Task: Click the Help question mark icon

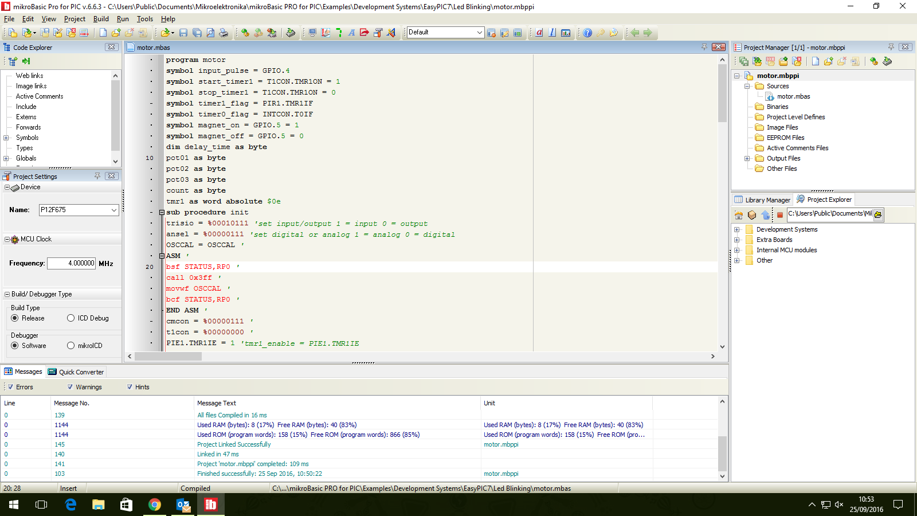Action: tap(587, 33)
